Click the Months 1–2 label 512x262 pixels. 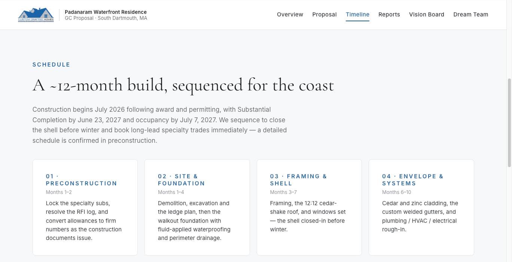click(59, 192)
